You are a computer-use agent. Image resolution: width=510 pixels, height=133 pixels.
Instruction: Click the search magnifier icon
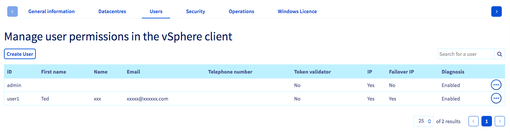point(499,54)
